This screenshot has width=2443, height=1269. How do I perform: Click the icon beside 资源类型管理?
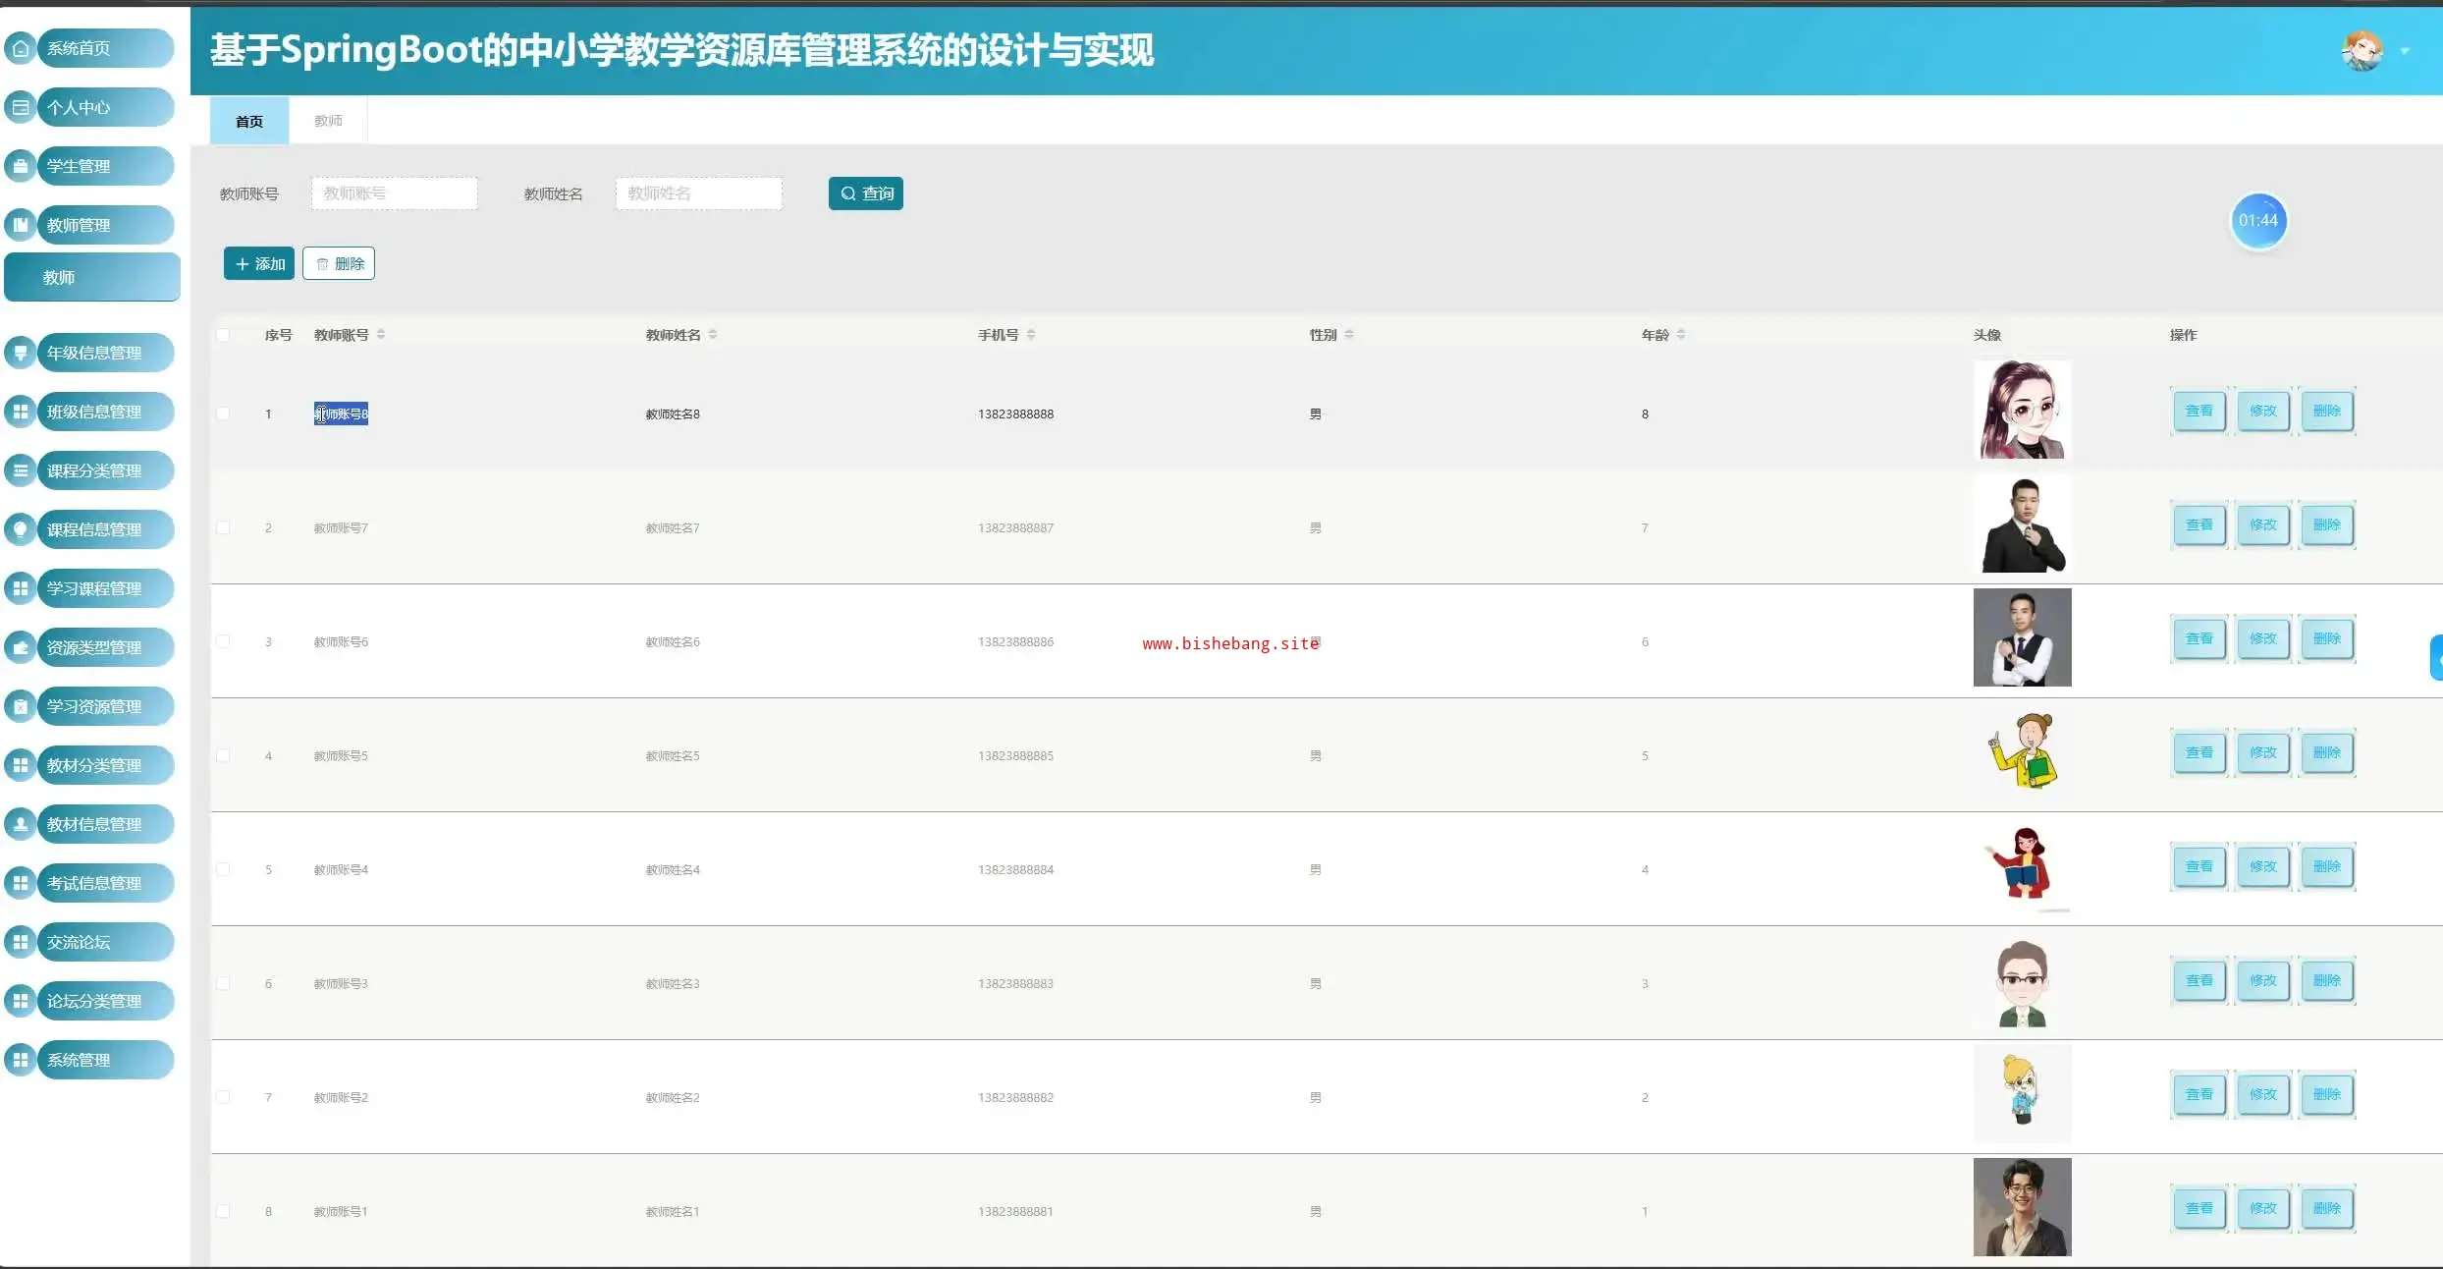[x=21, y=647]
